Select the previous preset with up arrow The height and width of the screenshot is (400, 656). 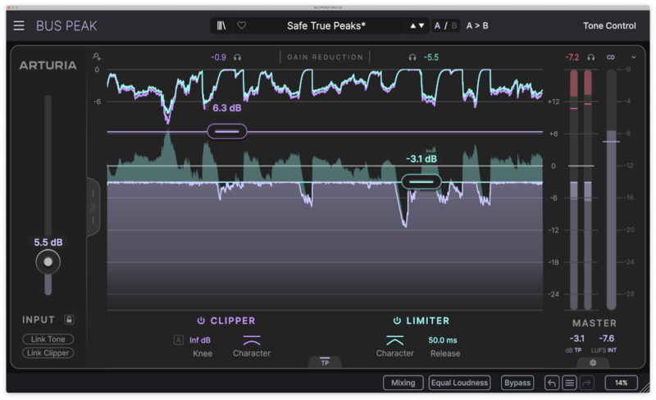click(x=413, y=26)
